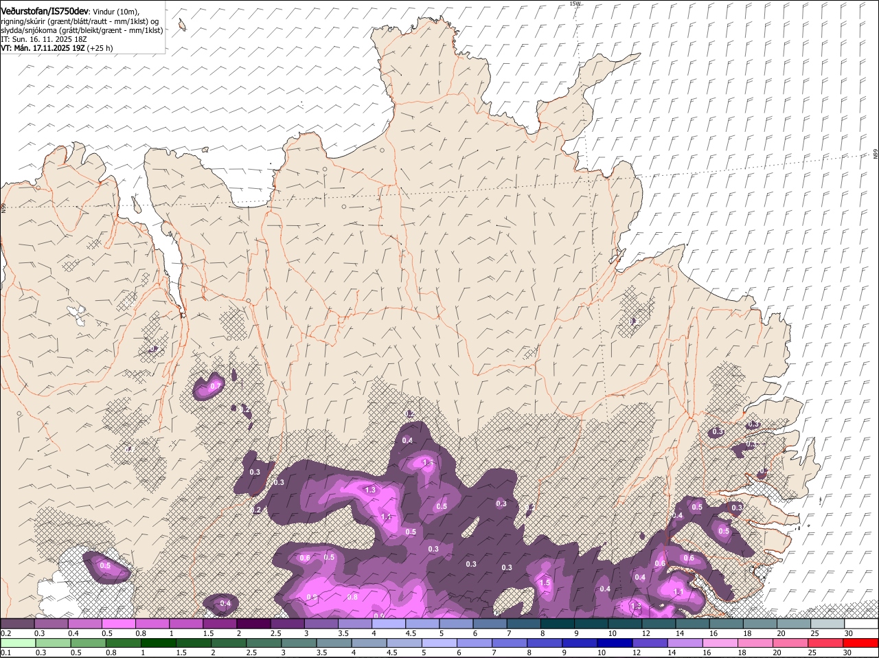Click the light lavender upper-legend swatch labeled 4.5
Screen dimensions: 879x658
422,624
